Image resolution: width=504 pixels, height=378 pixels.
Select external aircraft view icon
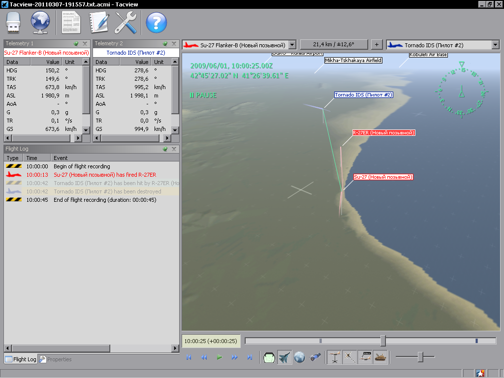(x=284, y=357)
